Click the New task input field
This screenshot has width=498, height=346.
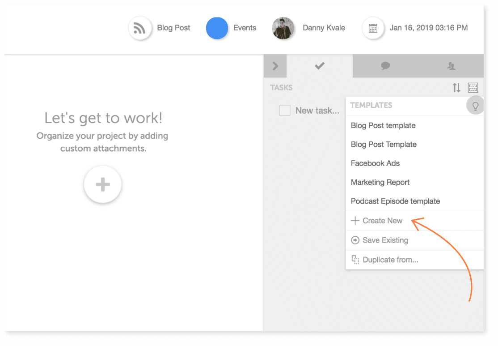317,111
